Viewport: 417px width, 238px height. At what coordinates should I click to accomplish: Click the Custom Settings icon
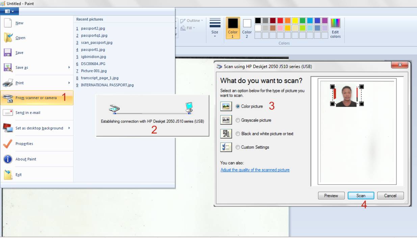pos(226,147)
